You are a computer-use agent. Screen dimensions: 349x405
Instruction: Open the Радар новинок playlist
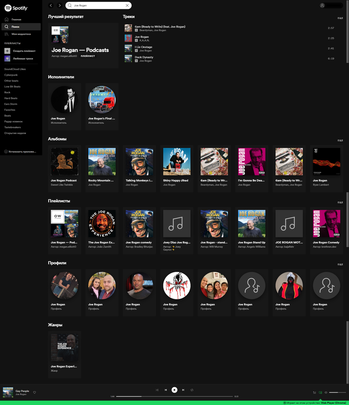[x=13, y=121]
